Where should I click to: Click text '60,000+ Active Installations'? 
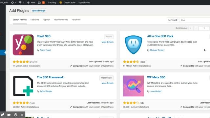coord(26,107)
